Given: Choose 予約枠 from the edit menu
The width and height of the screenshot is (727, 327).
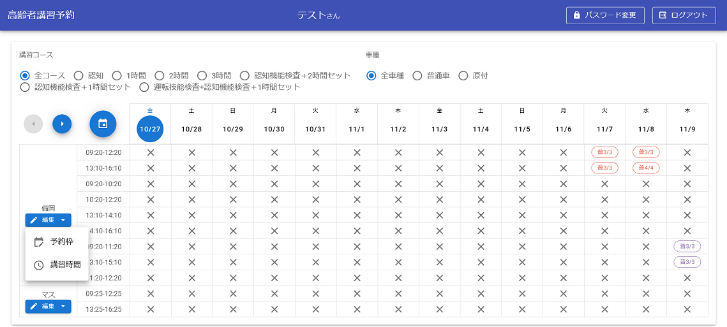Looking at the screenshot, I should click(x=61, y=242).
